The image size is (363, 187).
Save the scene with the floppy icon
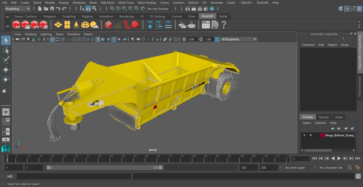[x=52, y=9]
